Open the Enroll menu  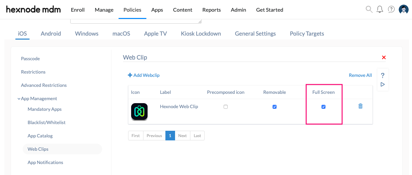(x=78, y=10)
